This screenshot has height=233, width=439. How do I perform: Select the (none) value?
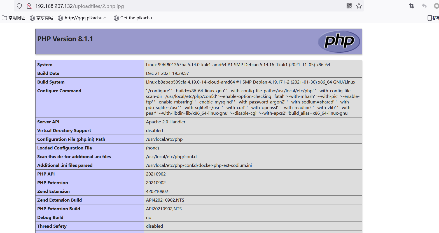click(x=153, y=148)
